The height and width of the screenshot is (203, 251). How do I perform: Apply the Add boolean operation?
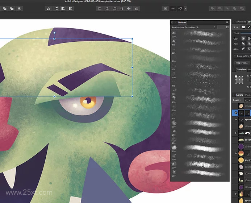coord(213,8)
